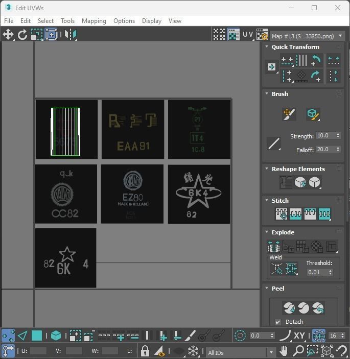Click Relax Until Flat icon
Viewport: 350px width, 359px height.
(x=300, y=182)
